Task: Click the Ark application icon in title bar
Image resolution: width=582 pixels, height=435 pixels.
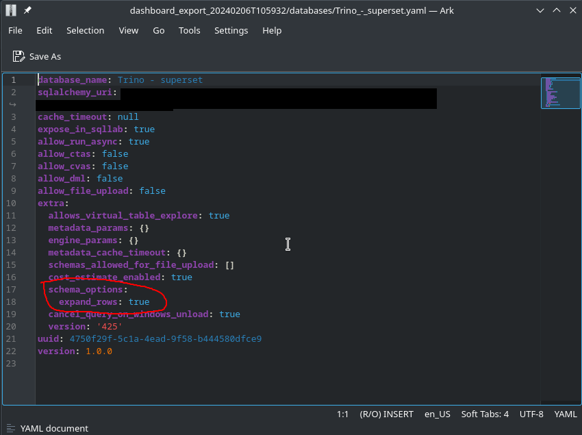Action: point(11,10)
